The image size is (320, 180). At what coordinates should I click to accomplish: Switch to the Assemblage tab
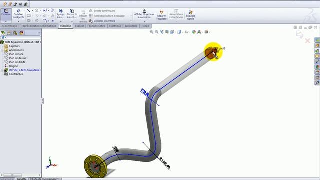[x=9, y=26]
